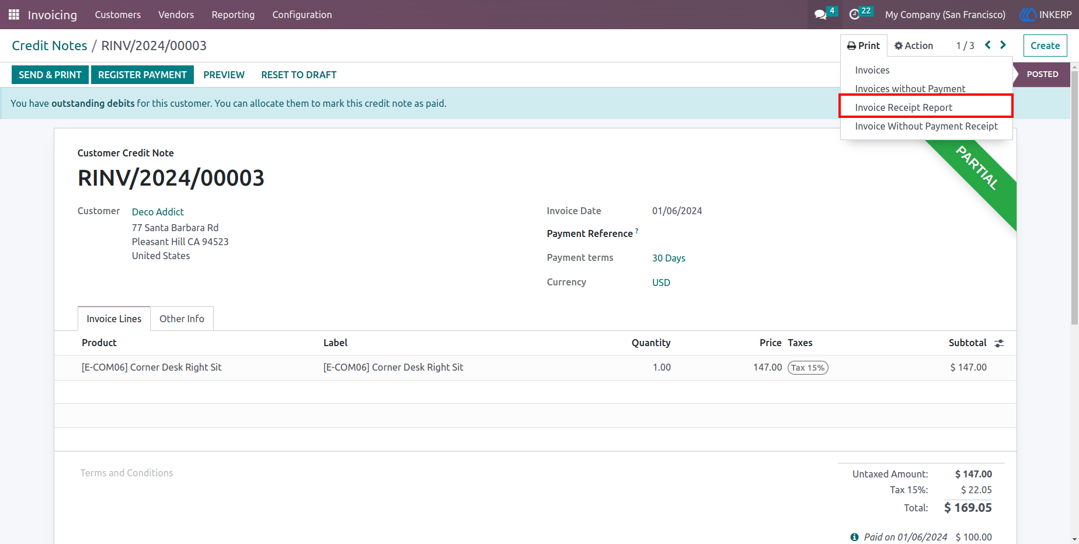Click the Invoicing app title
Screen dimensions: 1079x544
[x=53, y=15]
